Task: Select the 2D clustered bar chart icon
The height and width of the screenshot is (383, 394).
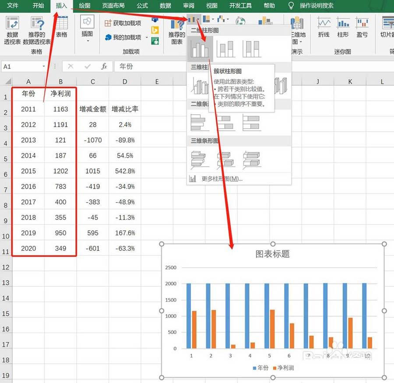Action: click(x=200, y=123)
